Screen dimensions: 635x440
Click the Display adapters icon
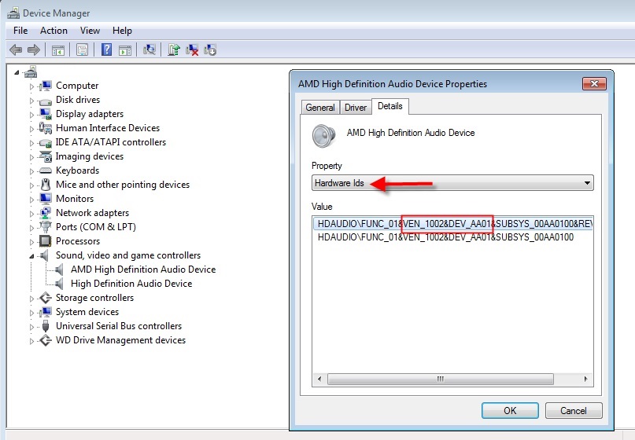coord(46,114)
